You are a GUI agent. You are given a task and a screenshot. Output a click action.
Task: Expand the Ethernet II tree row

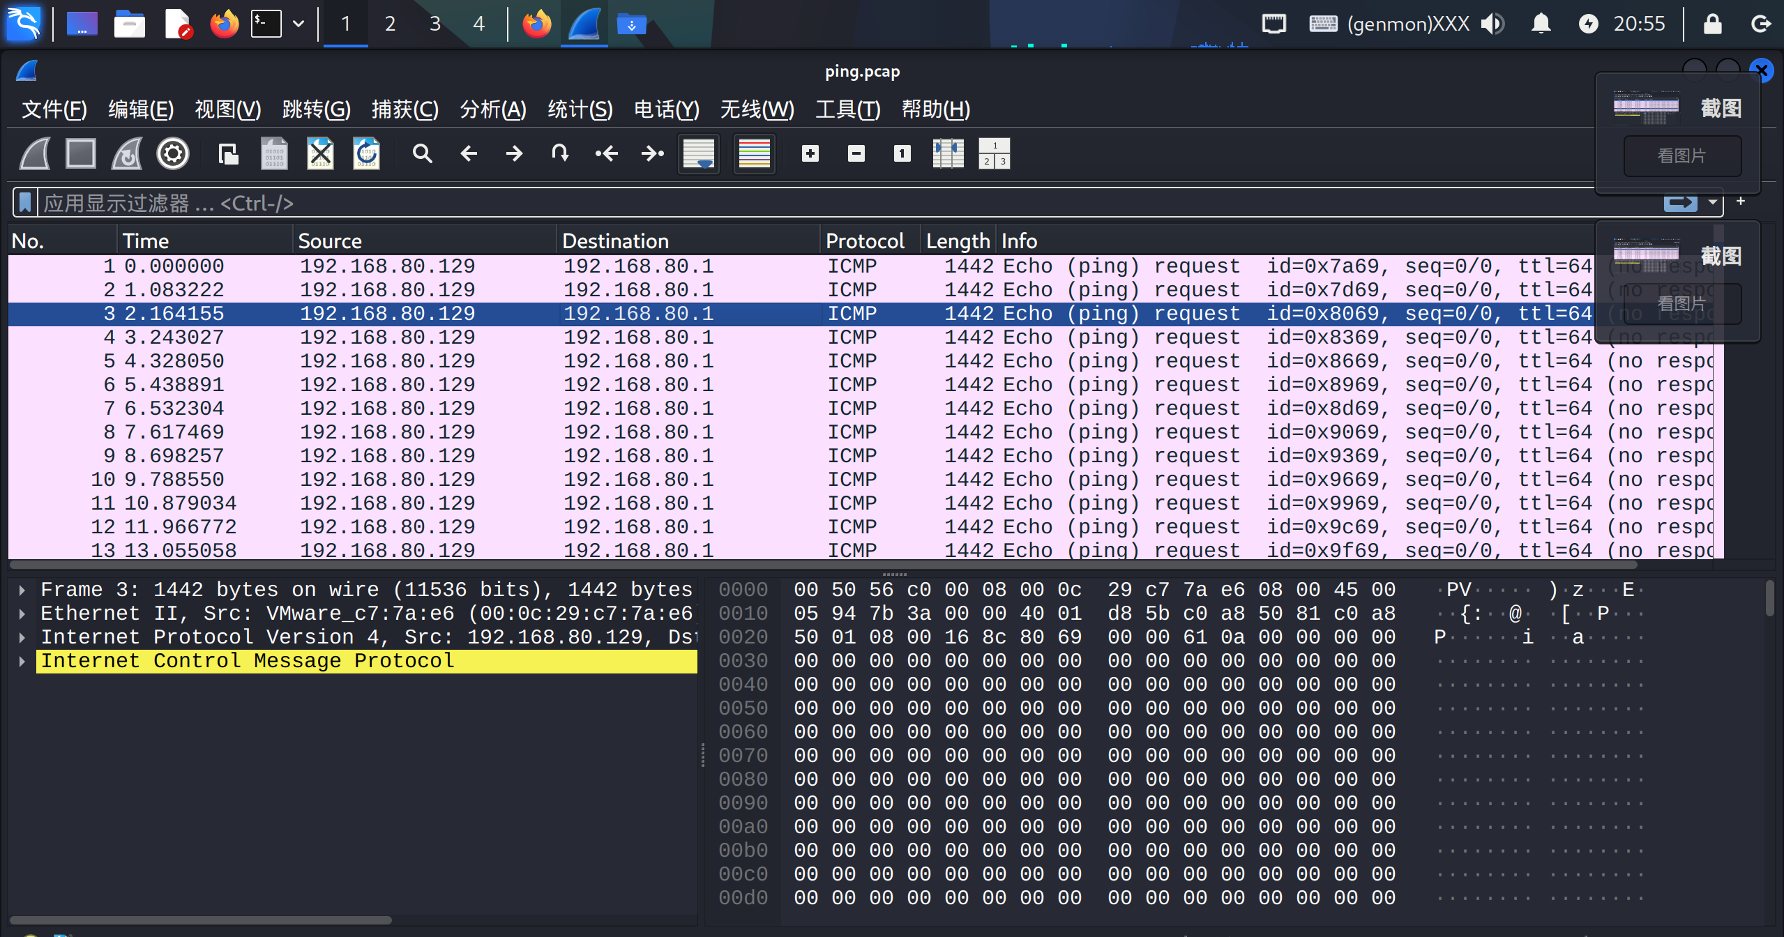click(22, 614)
